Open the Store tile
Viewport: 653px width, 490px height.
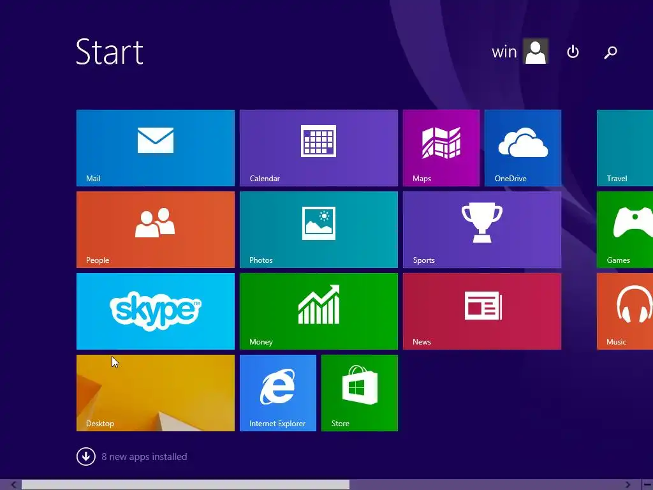(360, 393)
